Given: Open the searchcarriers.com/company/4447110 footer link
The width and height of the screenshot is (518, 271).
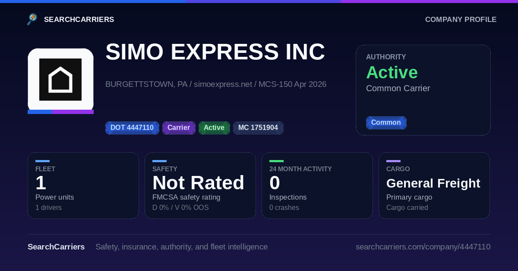Looking at the screenshot, I should pyautogui.click(x=423, y=247).
